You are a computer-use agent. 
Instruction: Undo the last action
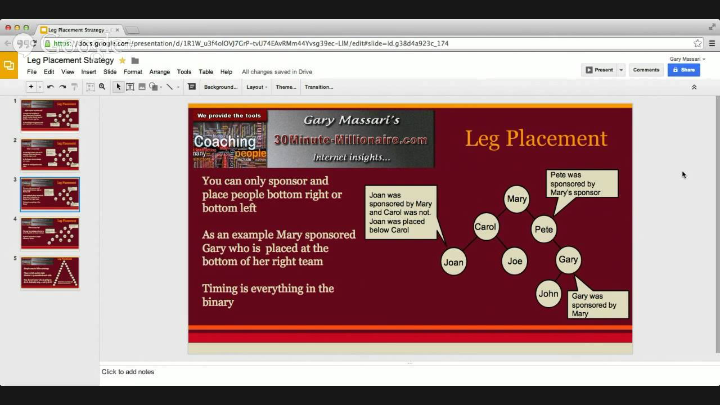point(50,87)
